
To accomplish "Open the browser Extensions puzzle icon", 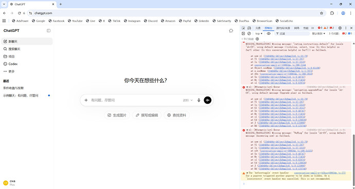I will pos(332,13).
